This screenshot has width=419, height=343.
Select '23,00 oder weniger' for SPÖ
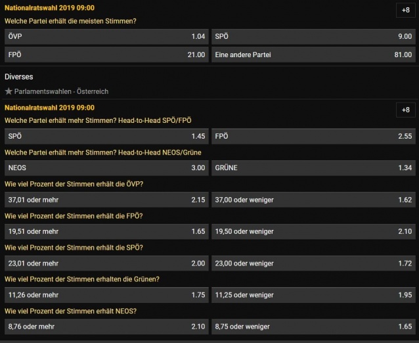(313, 263)
